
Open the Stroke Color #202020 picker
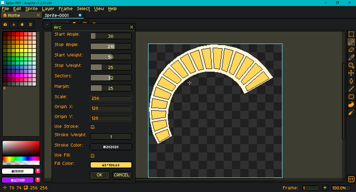111,147
